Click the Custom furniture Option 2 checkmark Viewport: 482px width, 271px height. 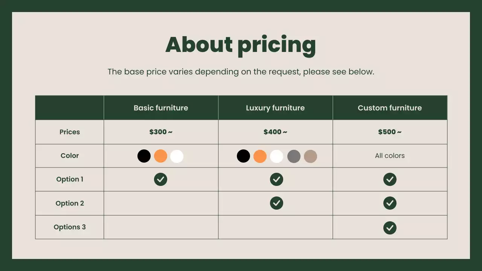[x=390, y=203]
